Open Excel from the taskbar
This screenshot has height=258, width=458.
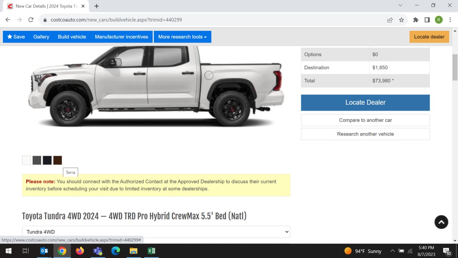pos(151,251)
